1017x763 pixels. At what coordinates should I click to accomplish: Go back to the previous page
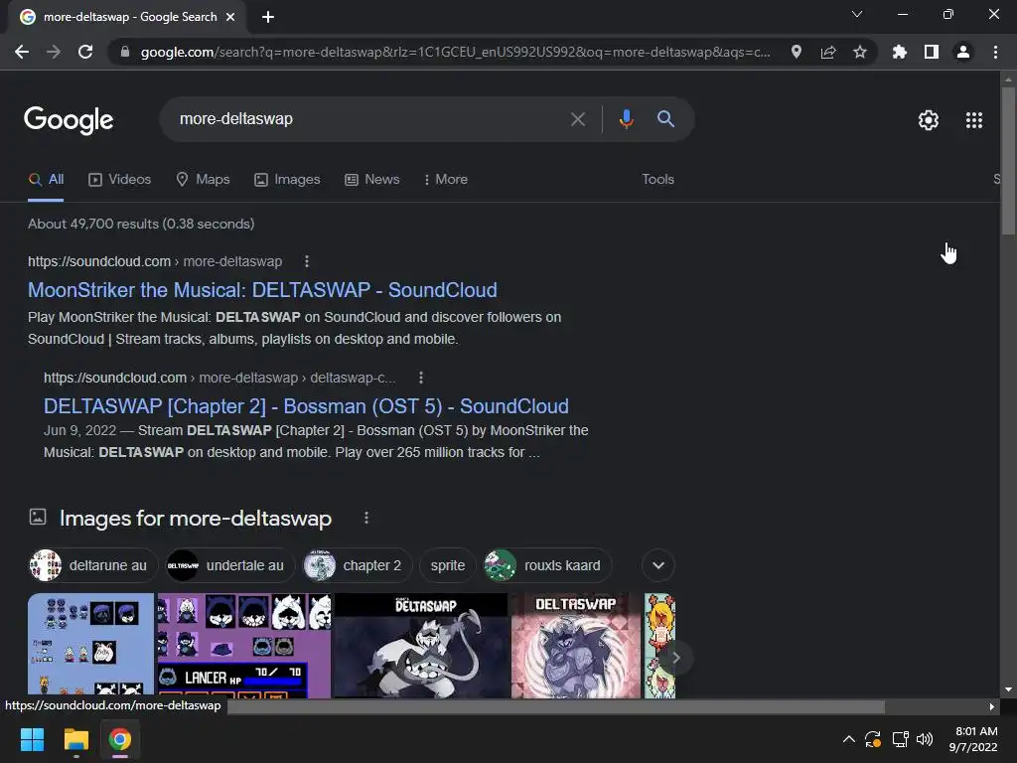pyautogui.click(x=22, y=52)
